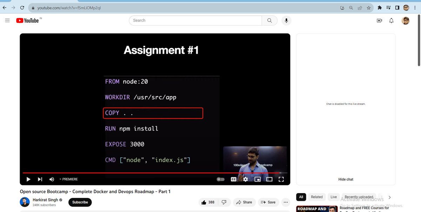This screenshot has height=212, width=421.
Task: Toggle Chrome side panel
Action: [x=397, y=7]
